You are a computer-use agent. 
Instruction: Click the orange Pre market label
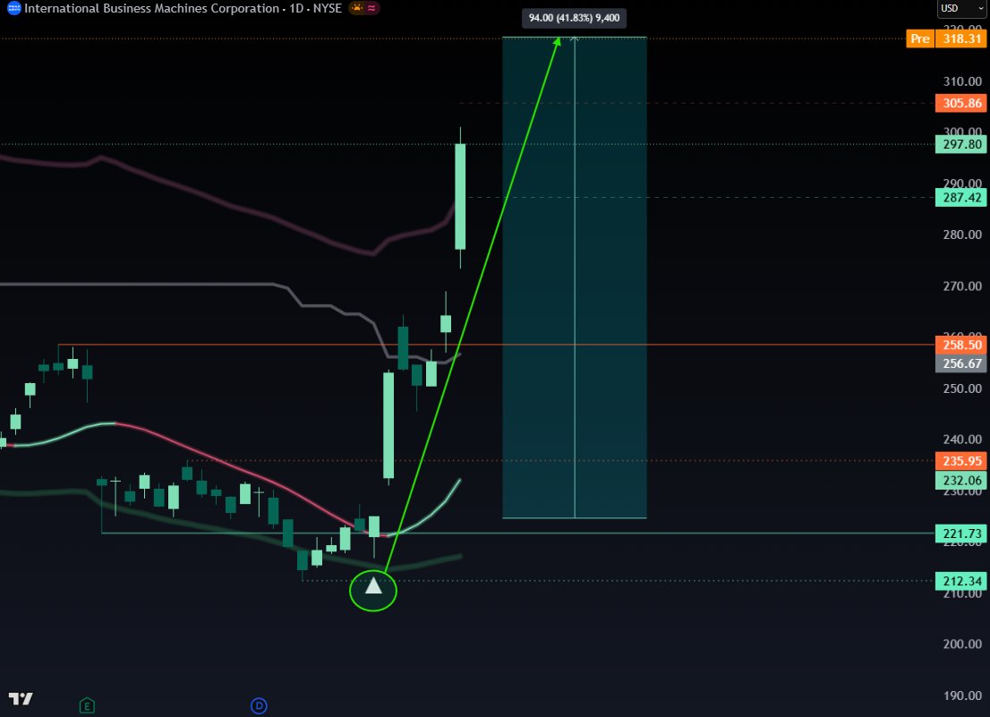pyautogui.click(x=920, y=38)
